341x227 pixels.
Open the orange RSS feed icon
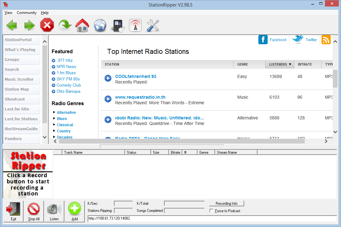tap(326, 40)
